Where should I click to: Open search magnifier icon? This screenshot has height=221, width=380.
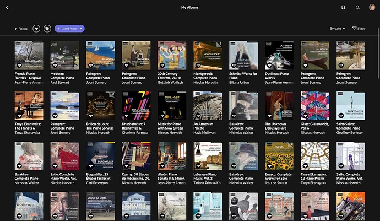pos(357,7)
